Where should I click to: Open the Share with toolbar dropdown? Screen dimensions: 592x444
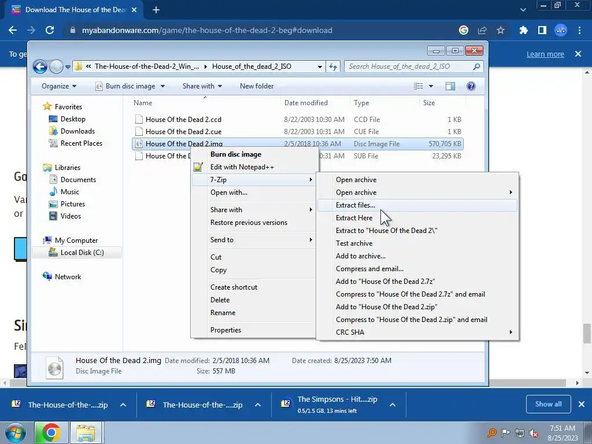coord(202,86)
